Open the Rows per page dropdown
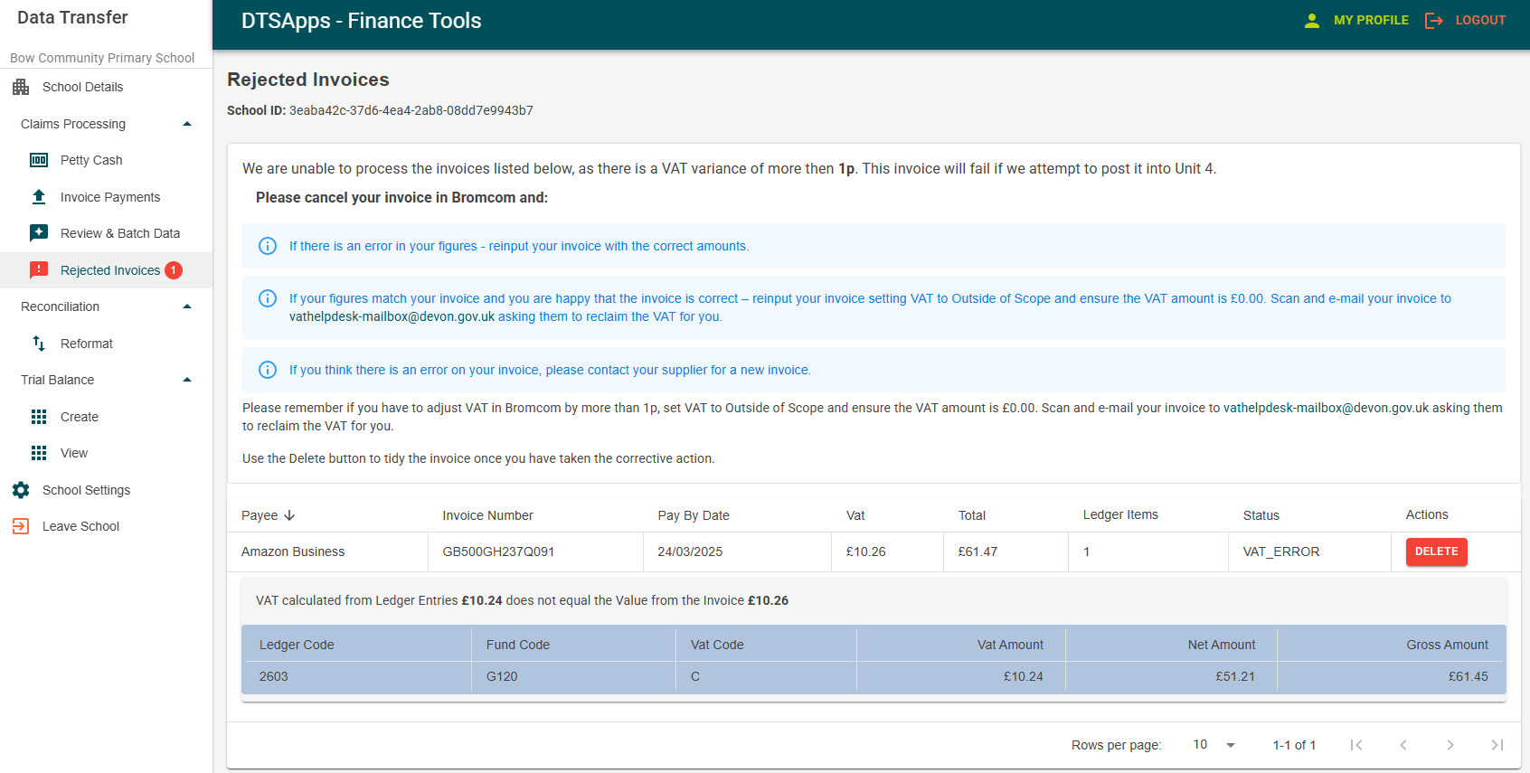1530x773 pixels. (x=1214, y=745)
